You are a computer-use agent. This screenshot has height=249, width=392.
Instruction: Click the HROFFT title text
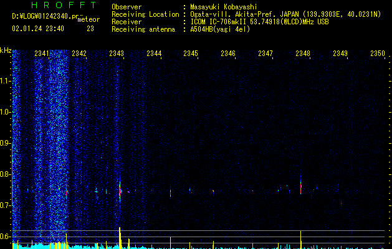pos(64,5)
